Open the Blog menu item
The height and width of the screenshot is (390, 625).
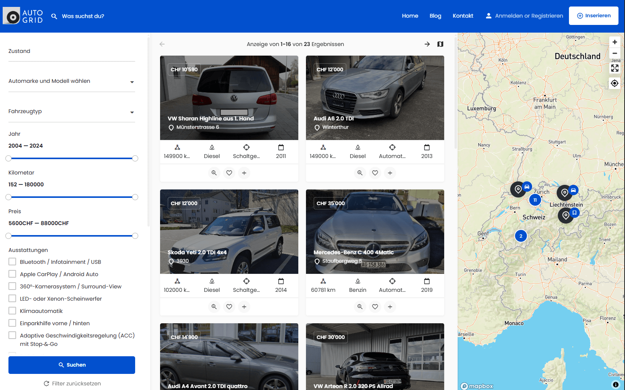(x=435, y=16)
